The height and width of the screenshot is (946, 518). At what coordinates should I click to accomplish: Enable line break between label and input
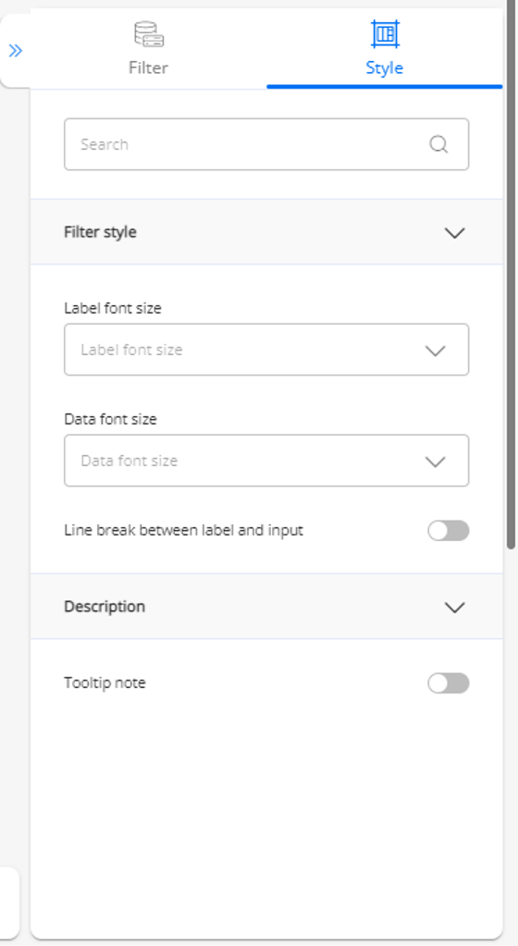point(448,531)
